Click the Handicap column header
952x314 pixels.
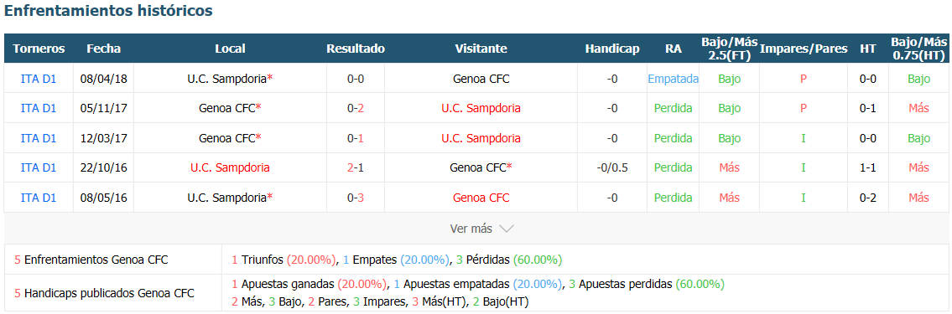pos(612,49)
